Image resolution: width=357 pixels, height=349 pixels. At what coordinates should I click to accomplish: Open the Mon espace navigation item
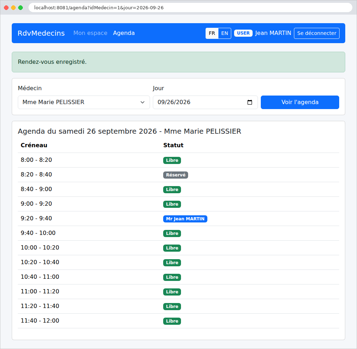[x=90, y=33]
